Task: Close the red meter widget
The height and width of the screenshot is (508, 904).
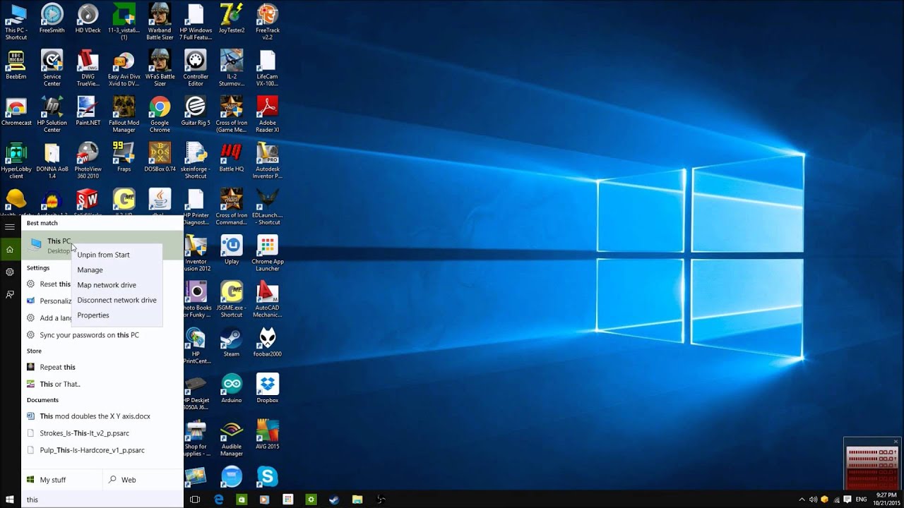Action: pos(896,442)
